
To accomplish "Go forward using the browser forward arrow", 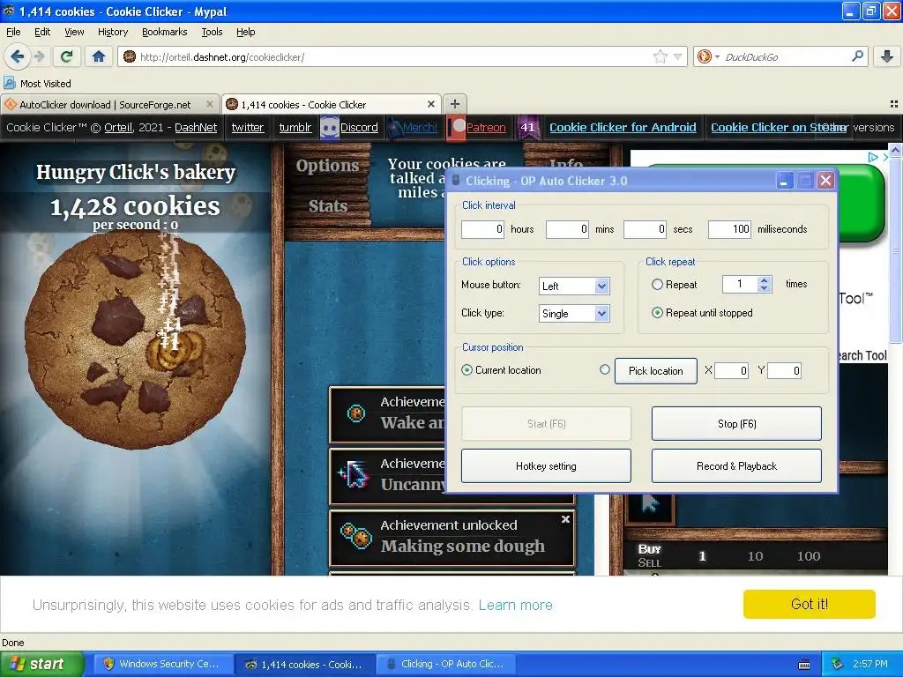I will (x=40, y=56).
